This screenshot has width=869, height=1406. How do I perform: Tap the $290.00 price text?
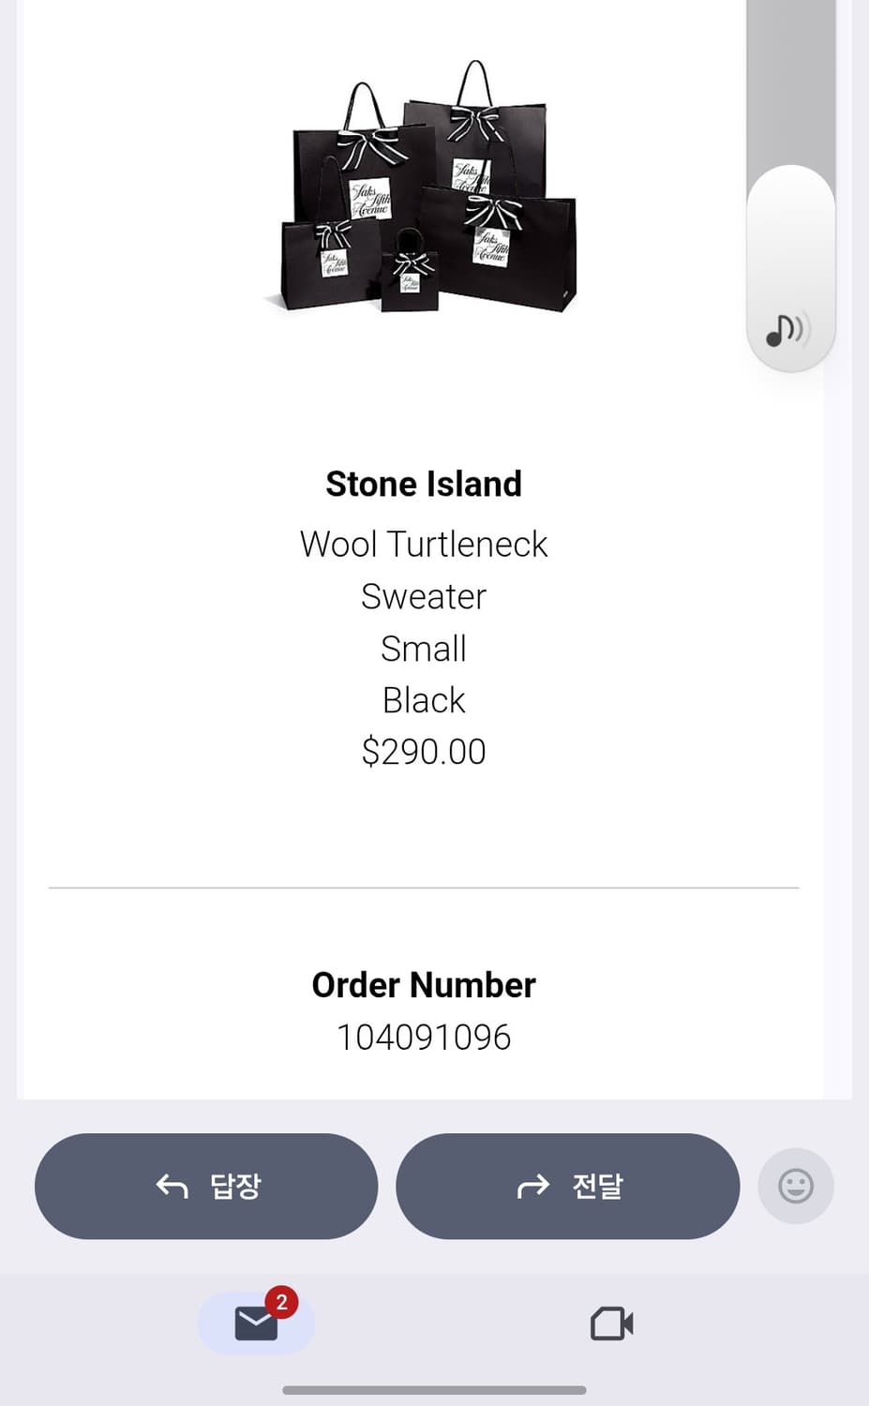click(x=424, y=751)
